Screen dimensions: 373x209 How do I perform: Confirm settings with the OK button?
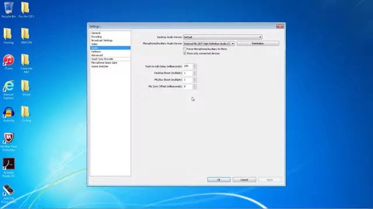[219, 179]
